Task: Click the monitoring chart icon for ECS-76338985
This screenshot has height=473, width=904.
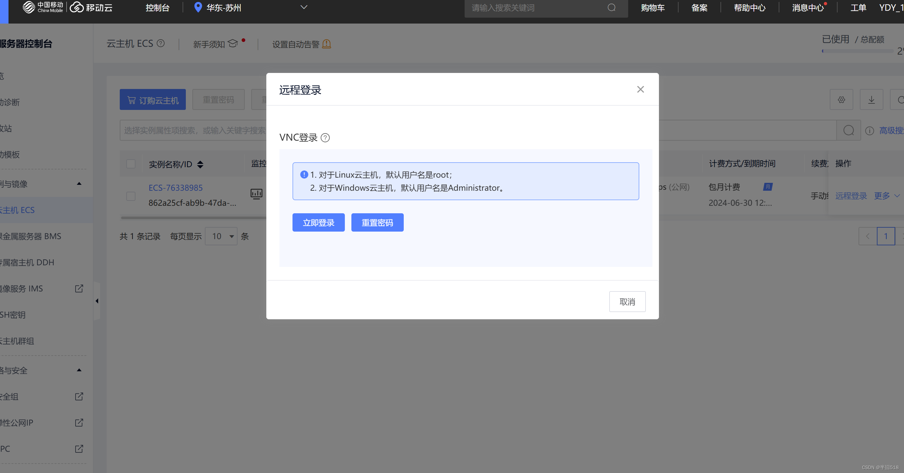Action: click(x=256, y=194)
